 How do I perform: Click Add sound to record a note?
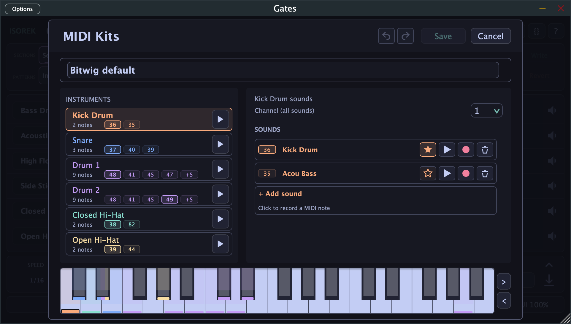375,201
